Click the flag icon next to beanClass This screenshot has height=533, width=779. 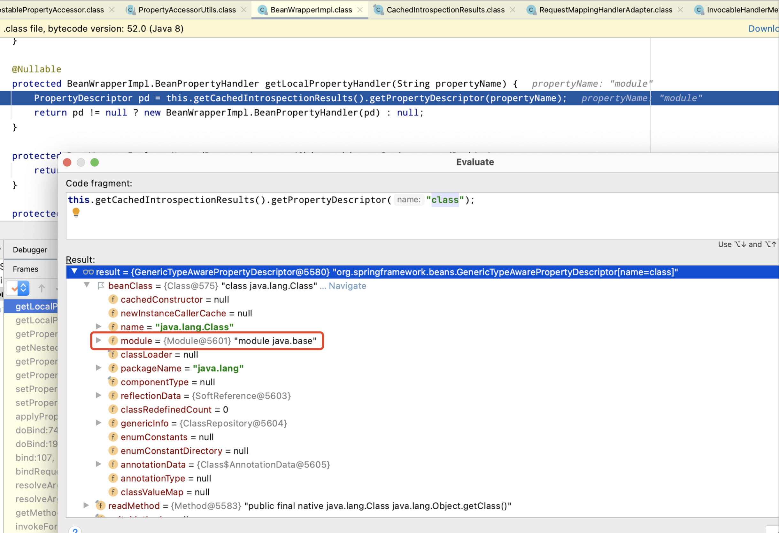(x=101, y=286)
